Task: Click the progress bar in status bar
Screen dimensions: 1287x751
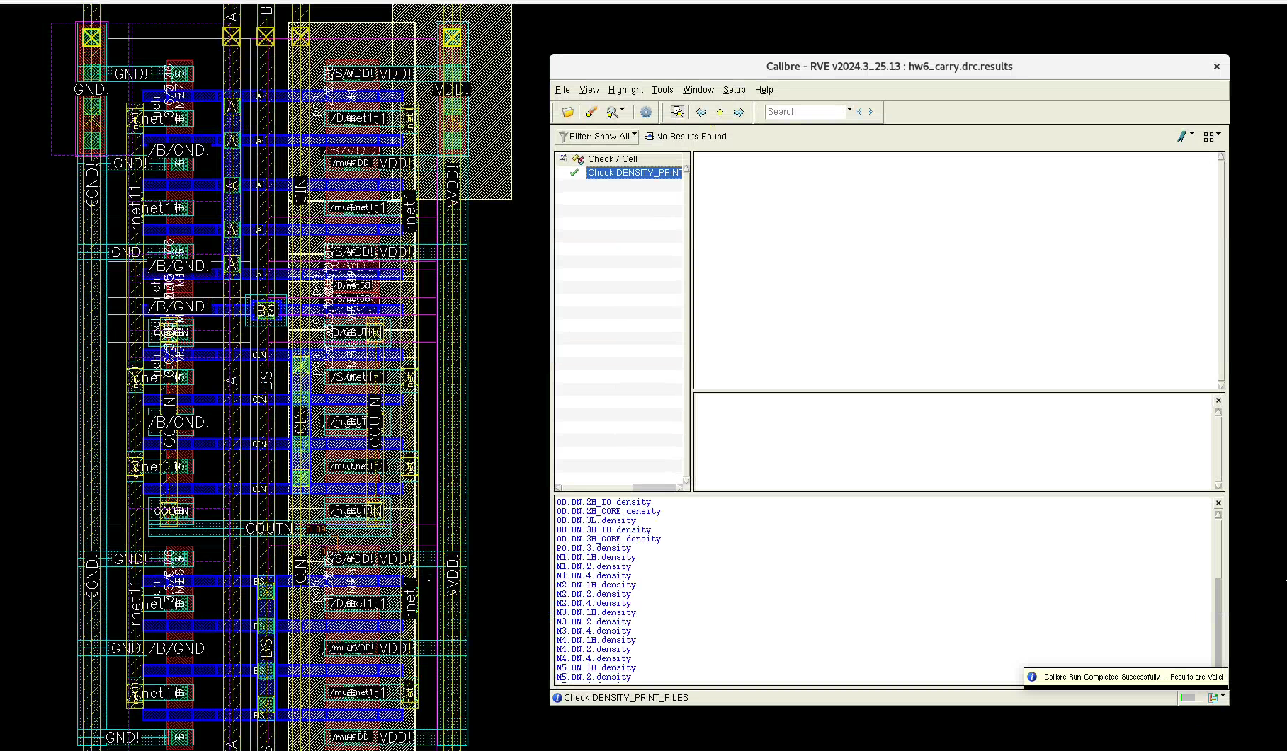Action: click(1191, 698)
